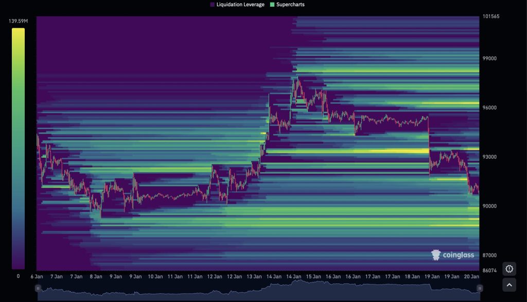This screenshot has width=527, height=302.
Task: Click the 6 Jan date label
Action: pos(37,276)
